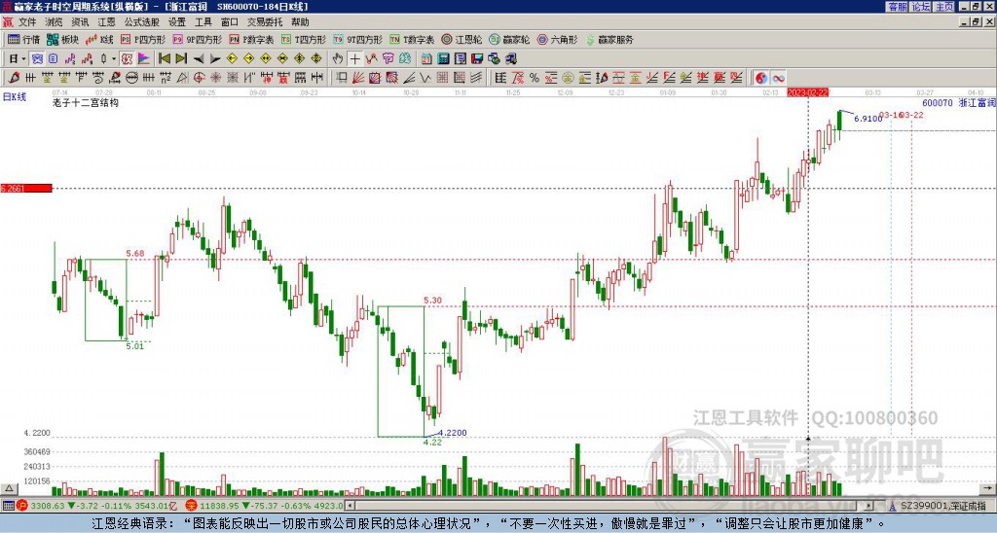This screenshot has width=997, height=533.
Task: Open the T四方形 tool
Action: pyautogui.click(x=304, y=39)
